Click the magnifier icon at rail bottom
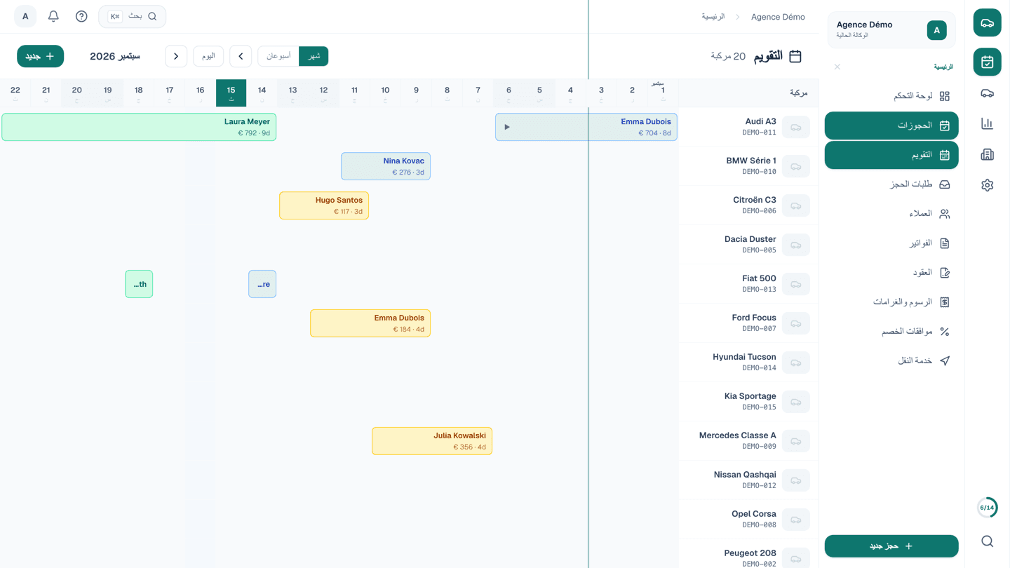Image resolution: width=1010 pixels, height=568 pixels. (x=987, y=541)
